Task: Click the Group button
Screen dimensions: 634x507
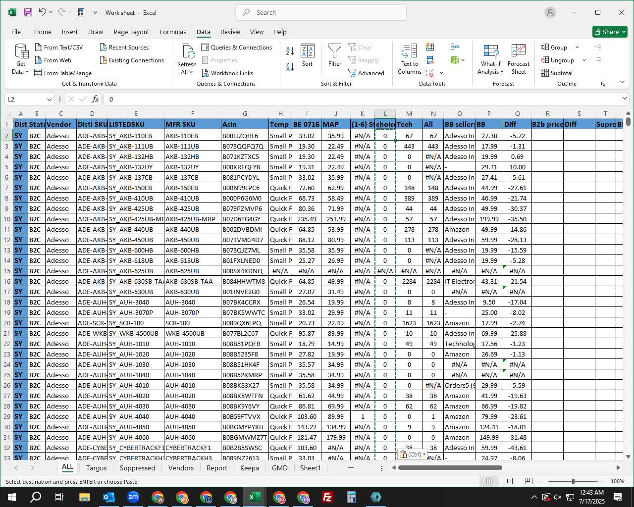Action: 554,47
